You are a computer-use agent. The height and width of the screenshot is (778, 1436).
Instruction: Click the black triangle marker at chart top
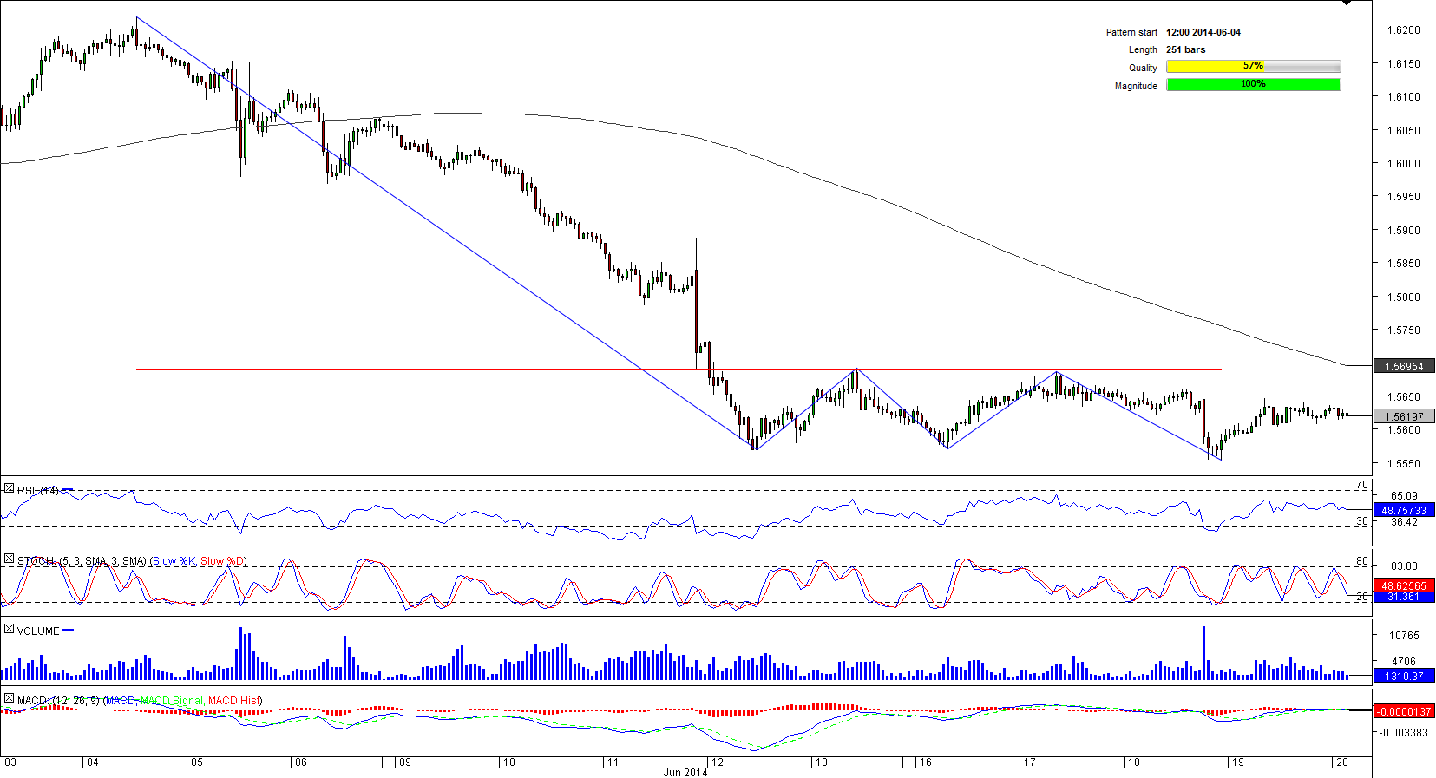pyautogui.click(x=1347, y=3)
